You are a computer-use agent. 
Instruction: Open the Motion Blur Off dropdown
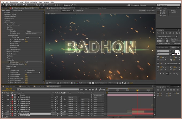33,62
